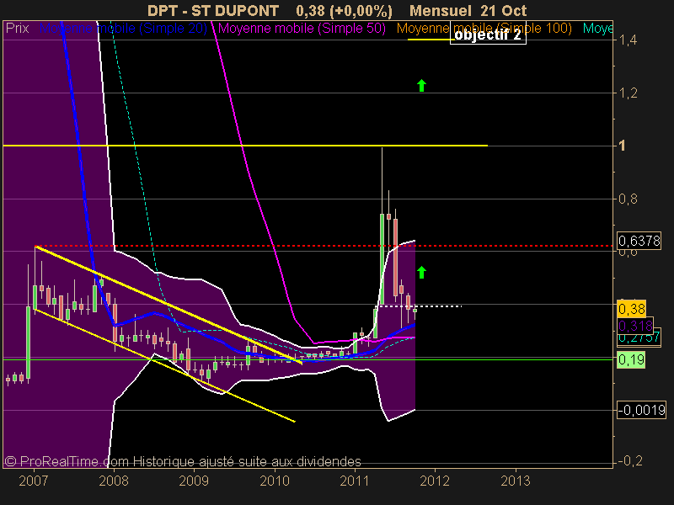Click the truncated cyan 'Moye' legend entry
The height and width of the screenshot is (505, 674).
[x=598, y=29]
